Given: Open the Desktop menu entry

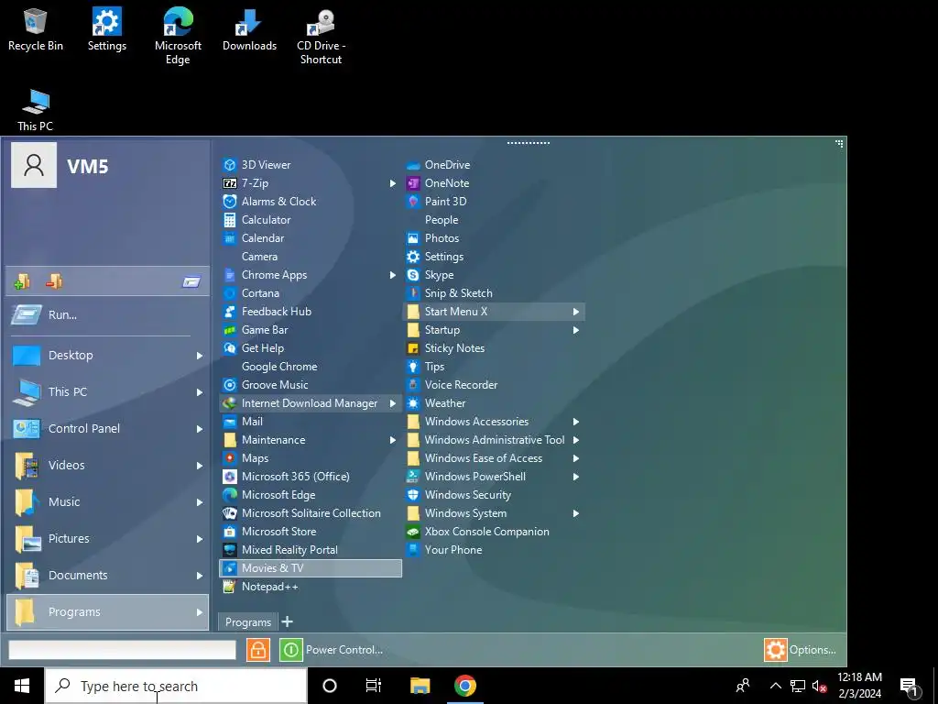Looking at the screenshot, I should tap(108, 355).
